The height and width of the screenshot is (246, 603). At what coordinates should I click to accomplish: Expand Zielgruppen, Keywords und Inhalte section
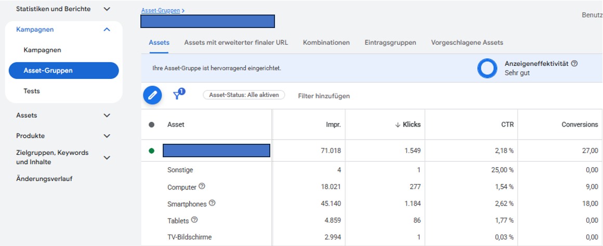coord(107,157)
